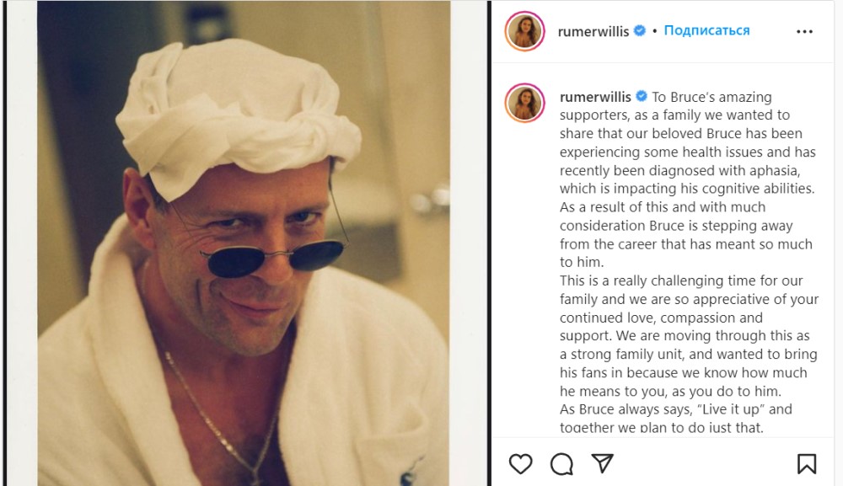
Task: Follow the account with the Подписаться button
Action: 706,31
